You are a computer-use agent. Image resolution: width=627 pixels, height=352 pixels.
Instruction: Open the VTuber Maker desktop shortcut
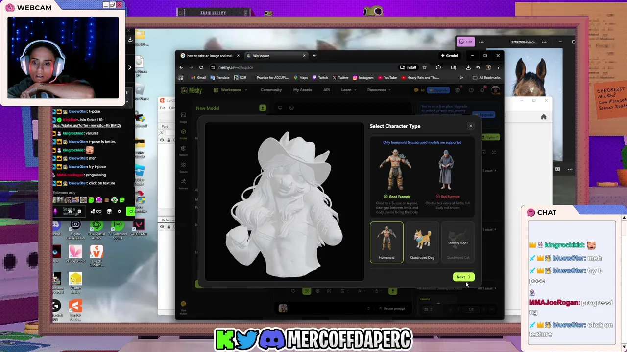tap(75, 283)
